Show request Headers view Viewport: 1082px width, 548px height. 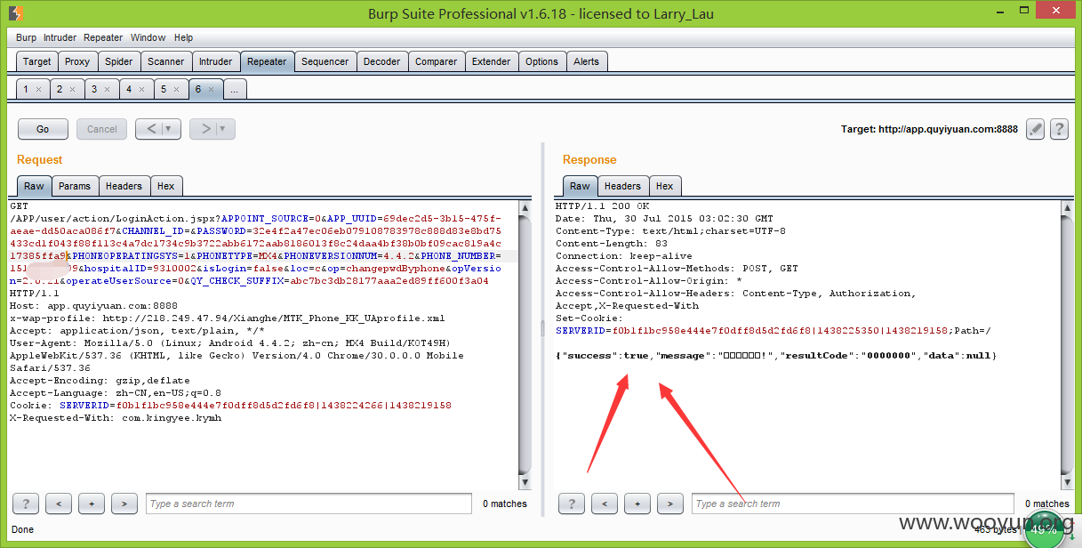click(x=124, y=186)
